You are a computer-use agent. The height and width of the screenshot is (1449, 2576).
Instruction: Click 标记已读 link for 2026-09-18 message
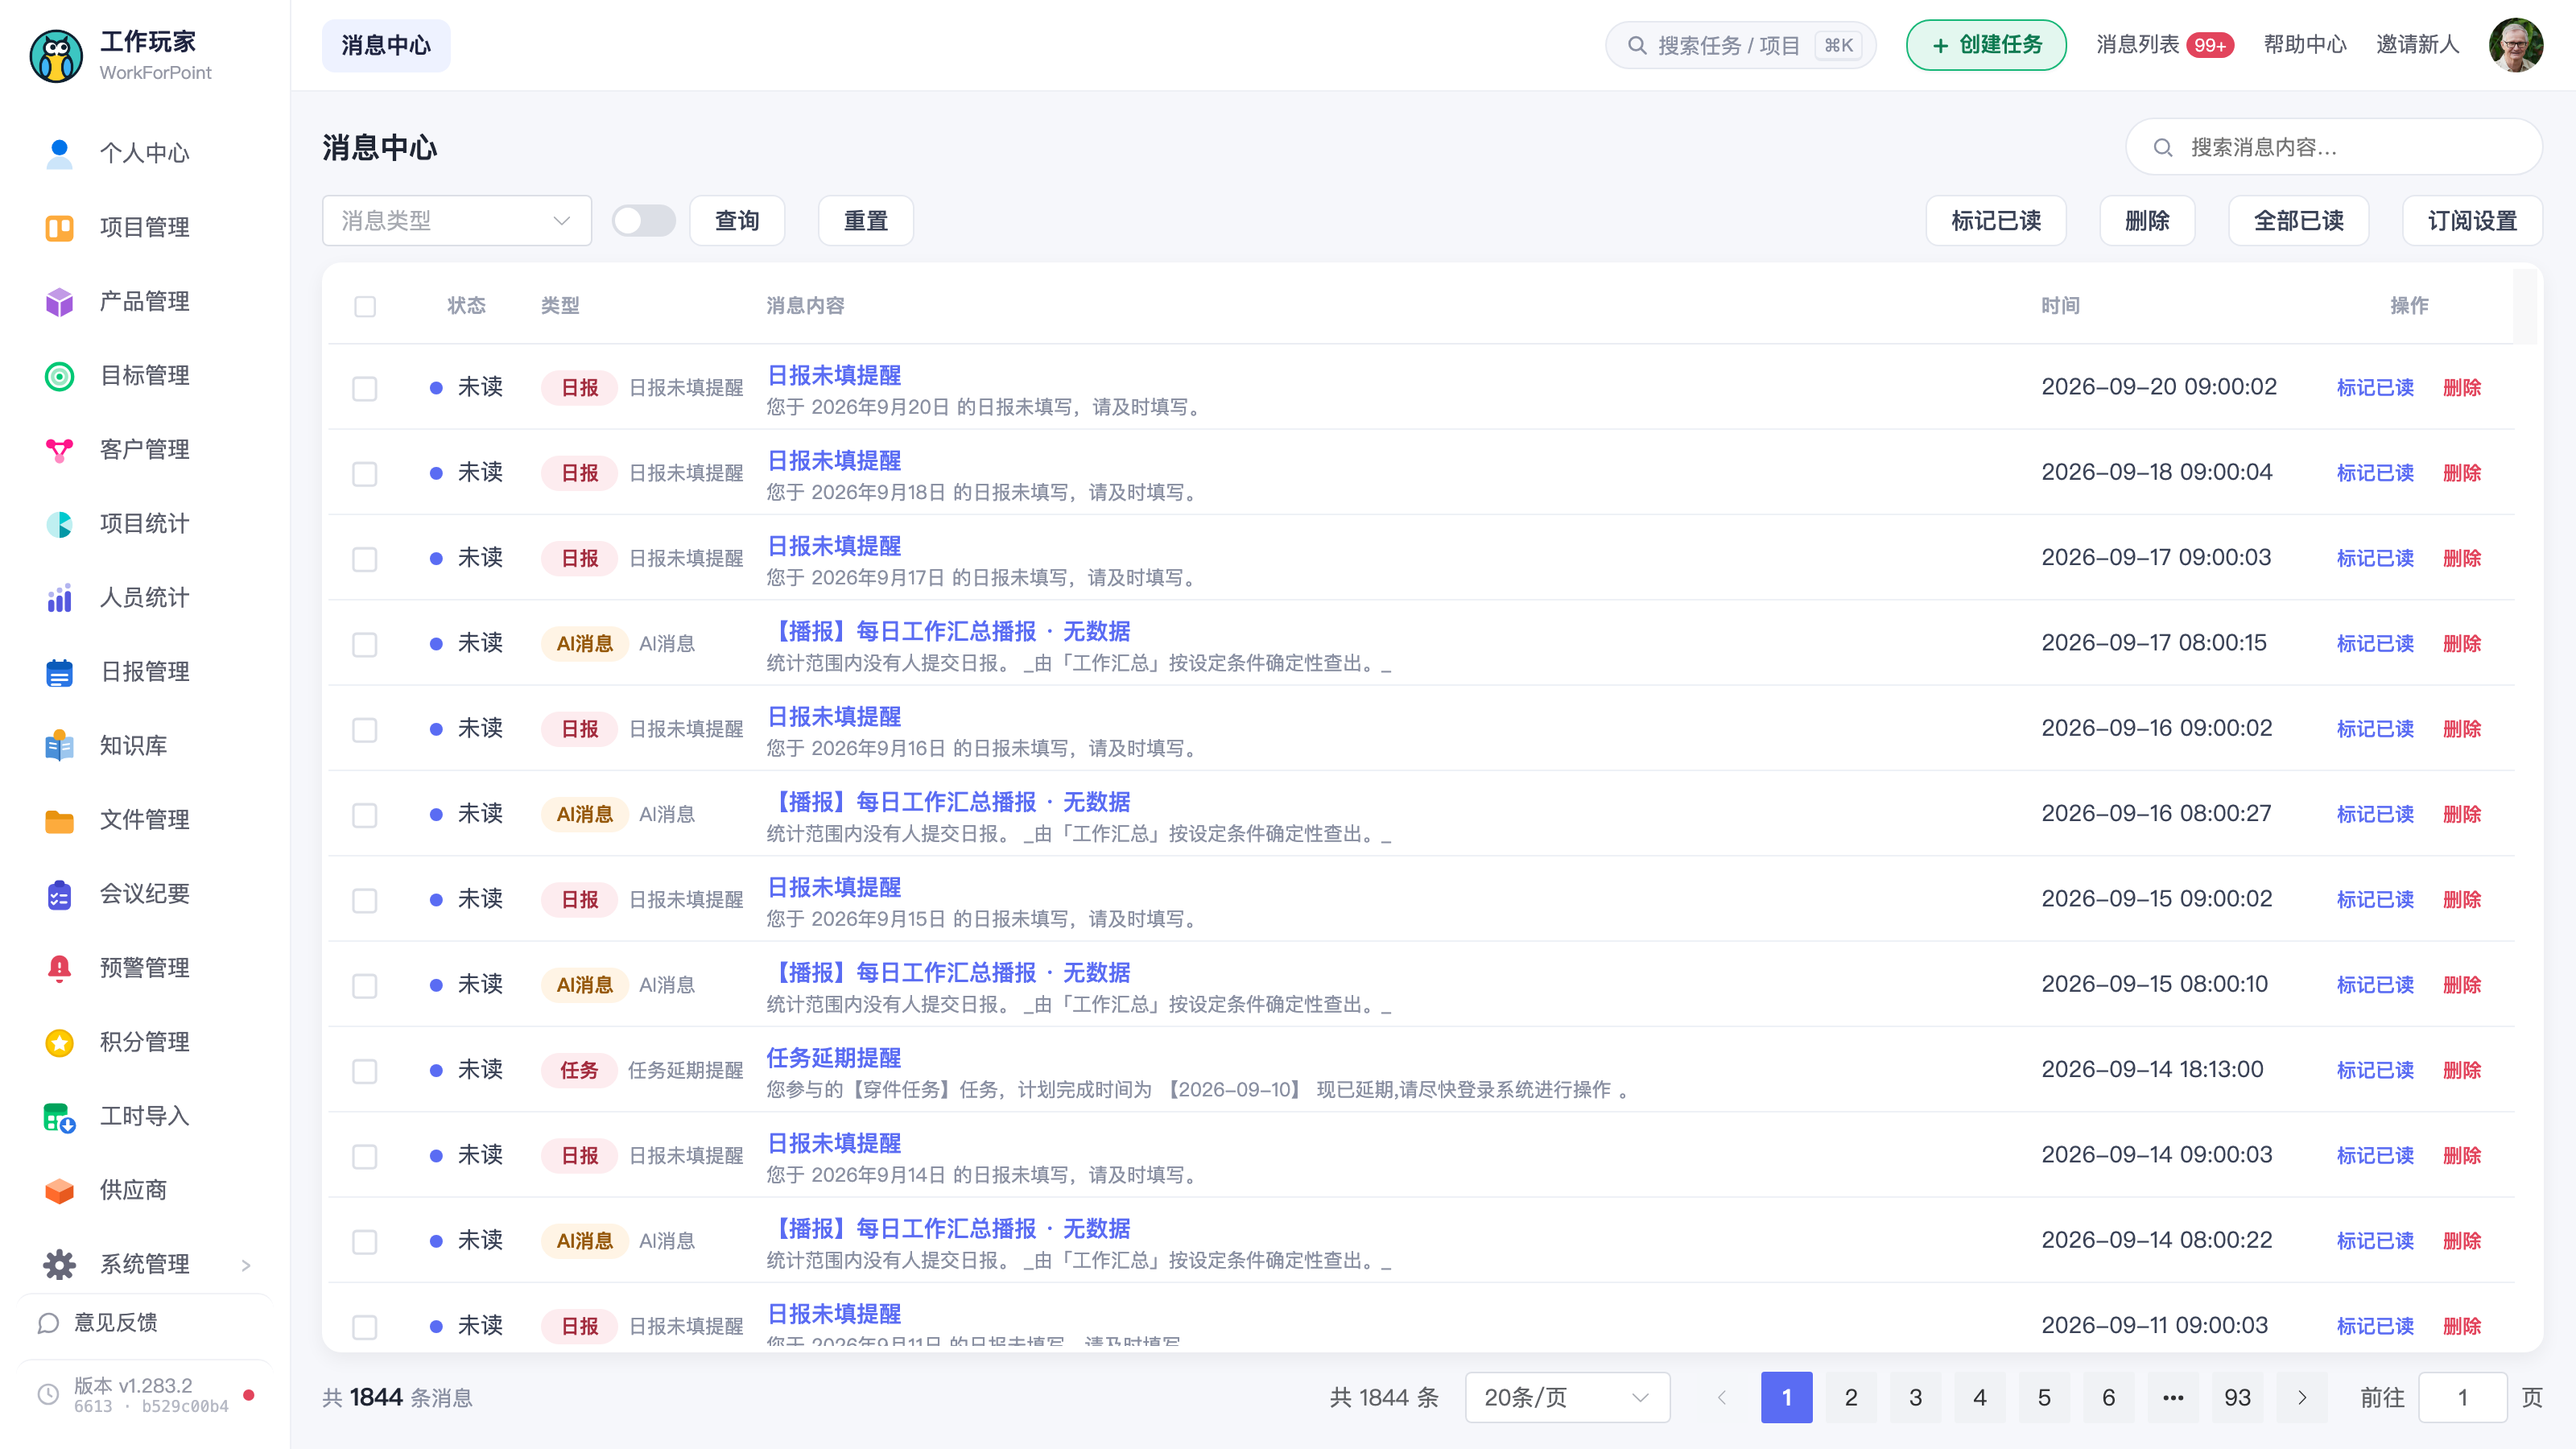click(2375, 473)
